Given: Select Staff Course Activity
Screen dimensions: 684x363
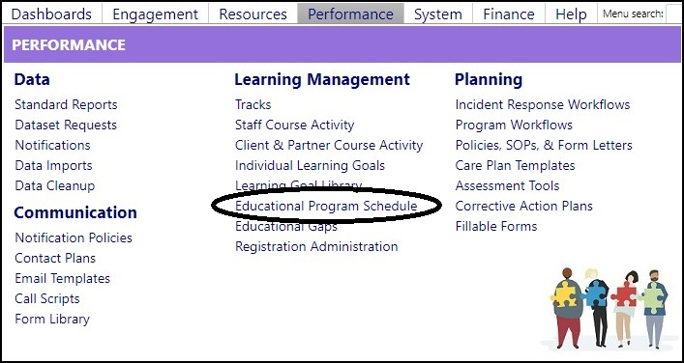Looking at the screenshot, I should click(294, 125).
